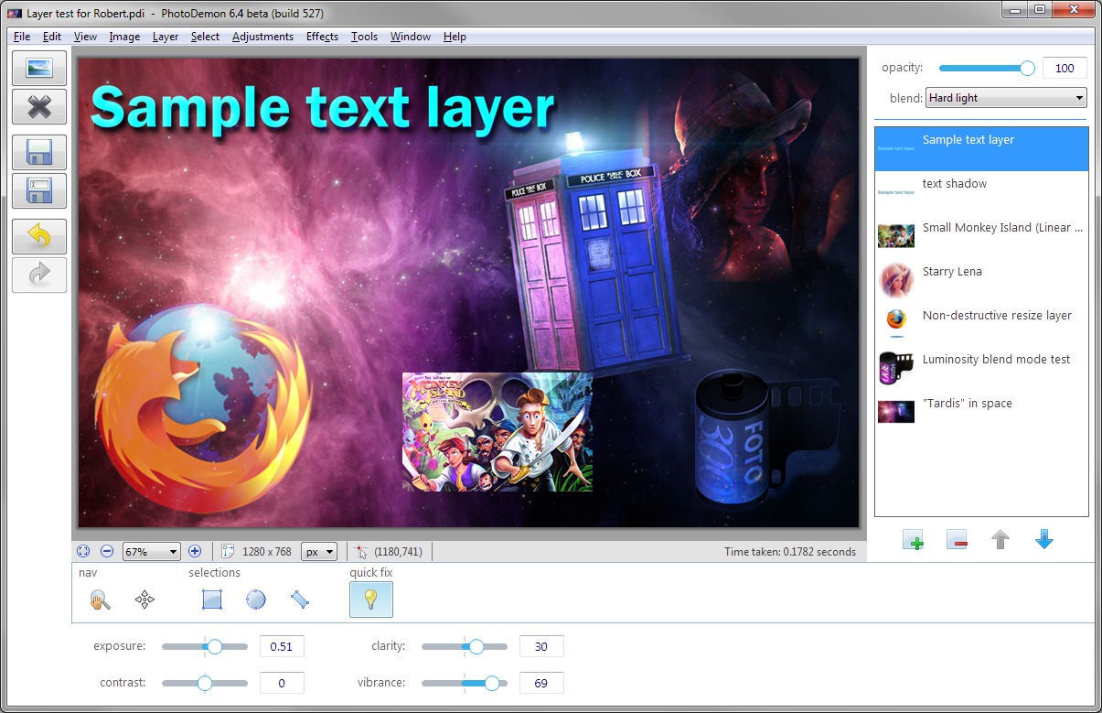The width and height of the screenshot is (1102, 713).
Task: Click the mouse coordinates cursor icon
Action: tap(361, 551)
